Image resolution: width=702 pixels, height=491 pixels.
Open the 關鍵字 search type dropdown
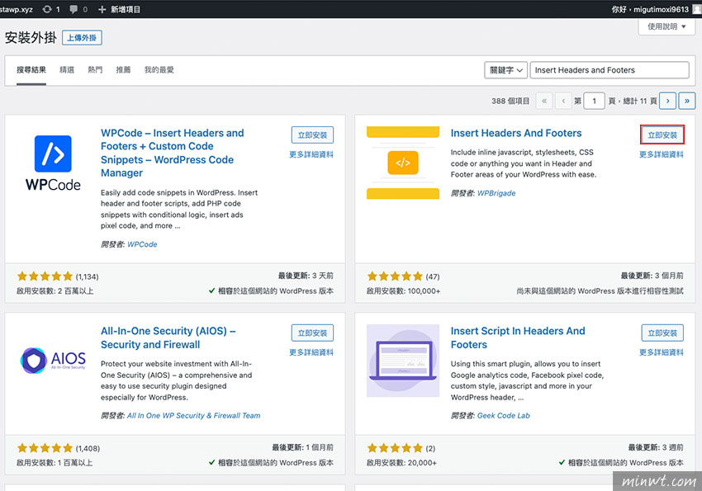[506, 70]
